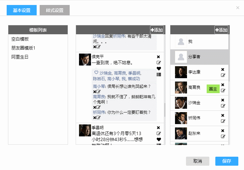This screenshot has height=170, width=244.
Task: Close the settings dialog
Action: tap(238, 8)
